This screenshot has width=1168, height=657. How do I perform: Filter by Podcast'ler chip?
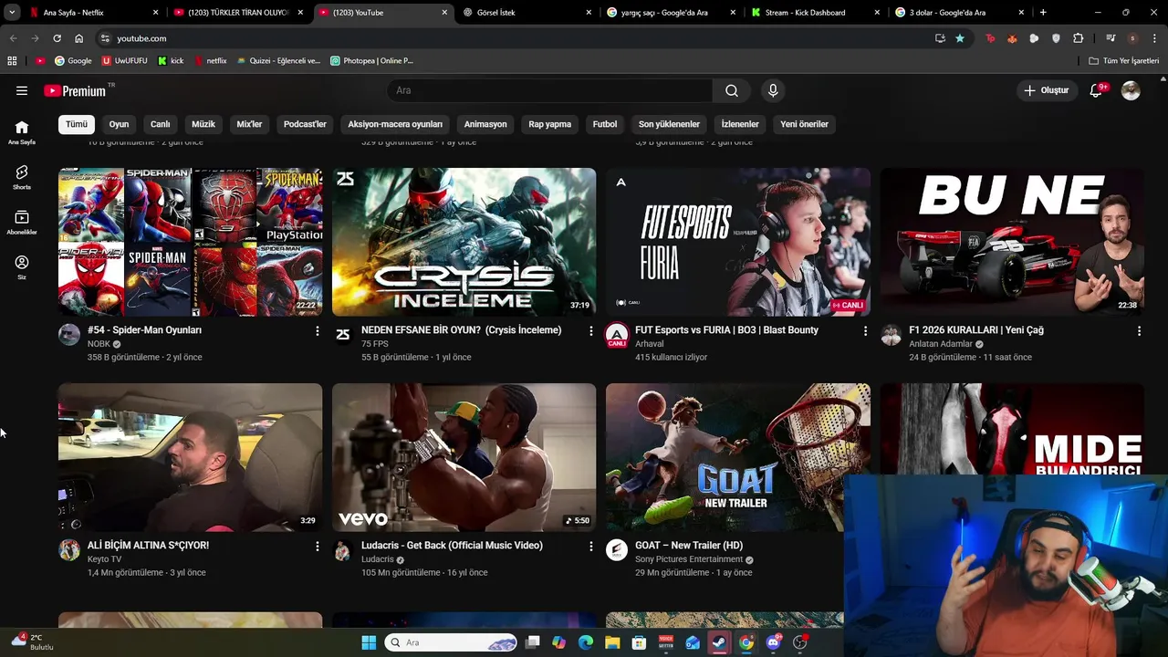[x=305, y=124]
